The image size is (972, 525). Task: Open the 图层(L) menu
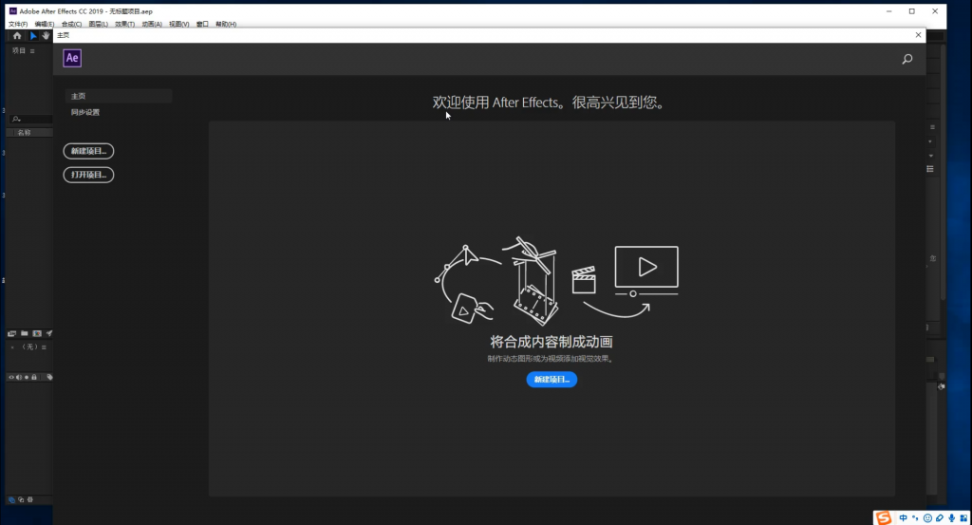click(x=98, y=24)
